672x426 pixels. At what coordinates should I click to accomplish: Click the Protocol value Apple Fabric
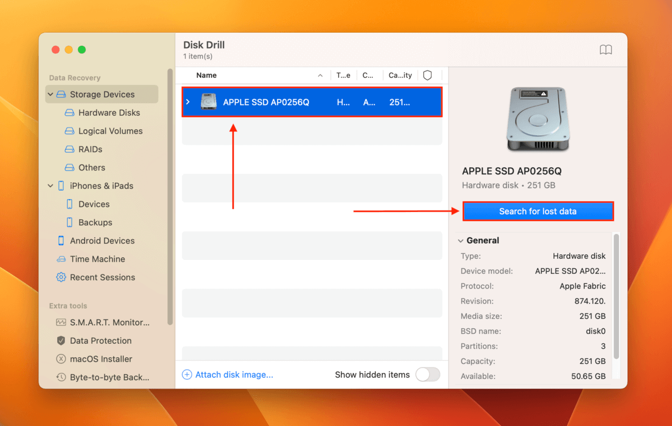582,286
